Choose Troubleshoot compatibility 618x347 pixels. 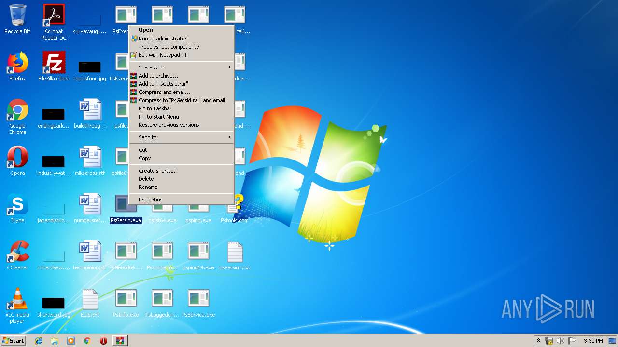[182, 47]
